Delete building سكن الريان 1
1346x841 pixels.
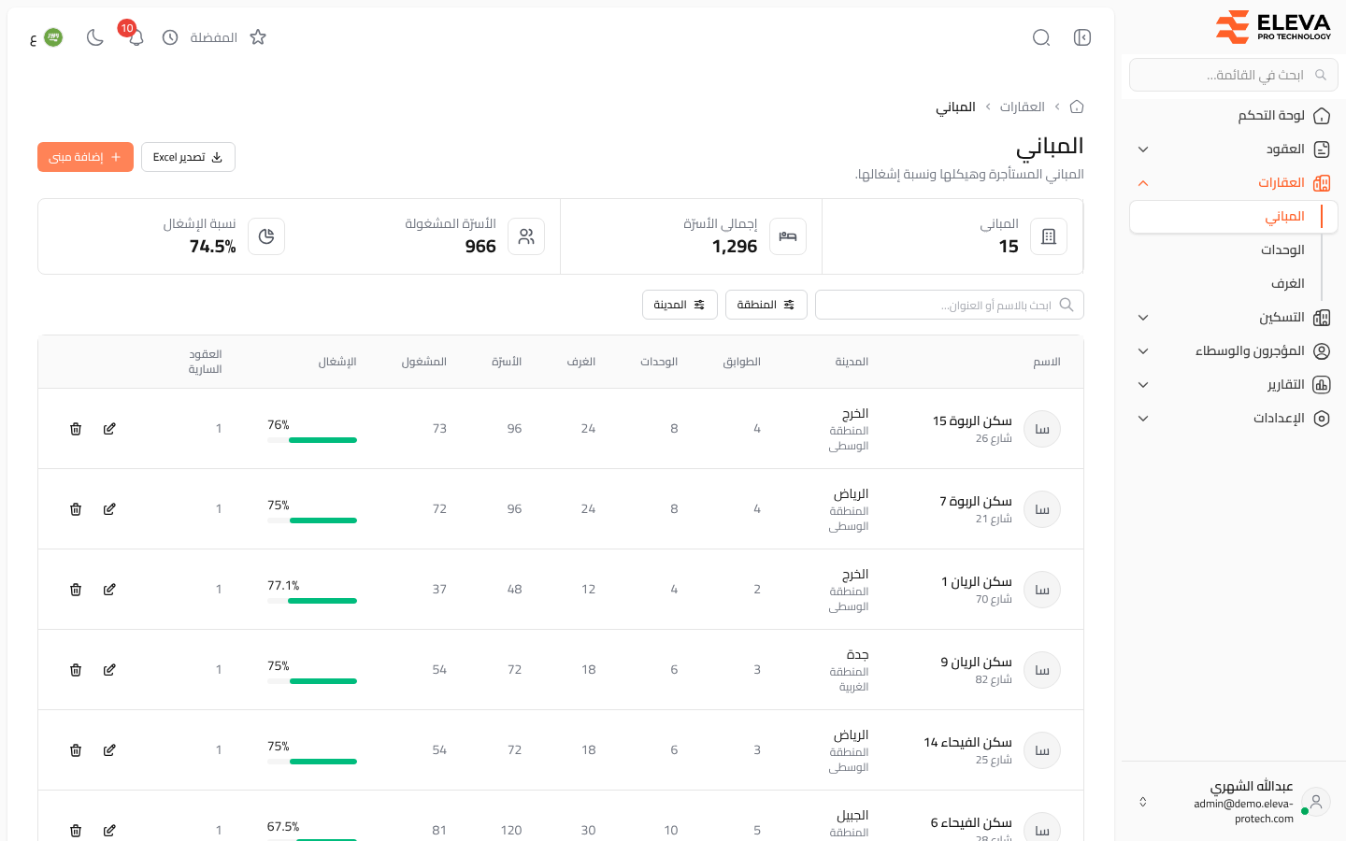click(76, 590)
